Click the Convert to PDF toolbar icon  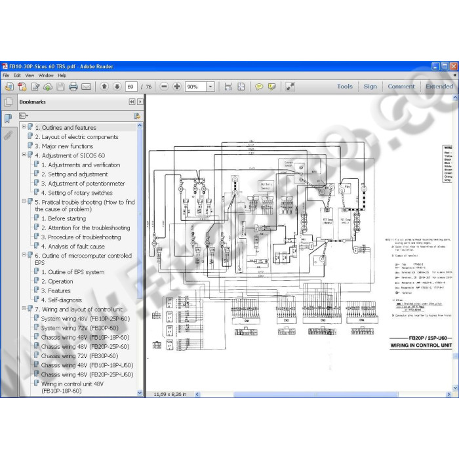[22, 87]
